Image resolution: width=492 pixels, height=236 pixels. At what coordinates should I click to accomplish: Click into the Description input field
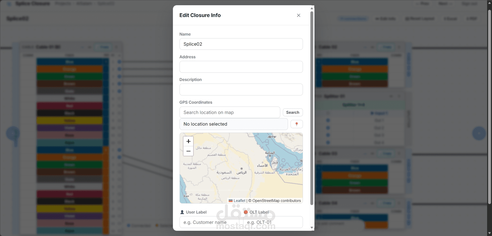coord(241,89)
